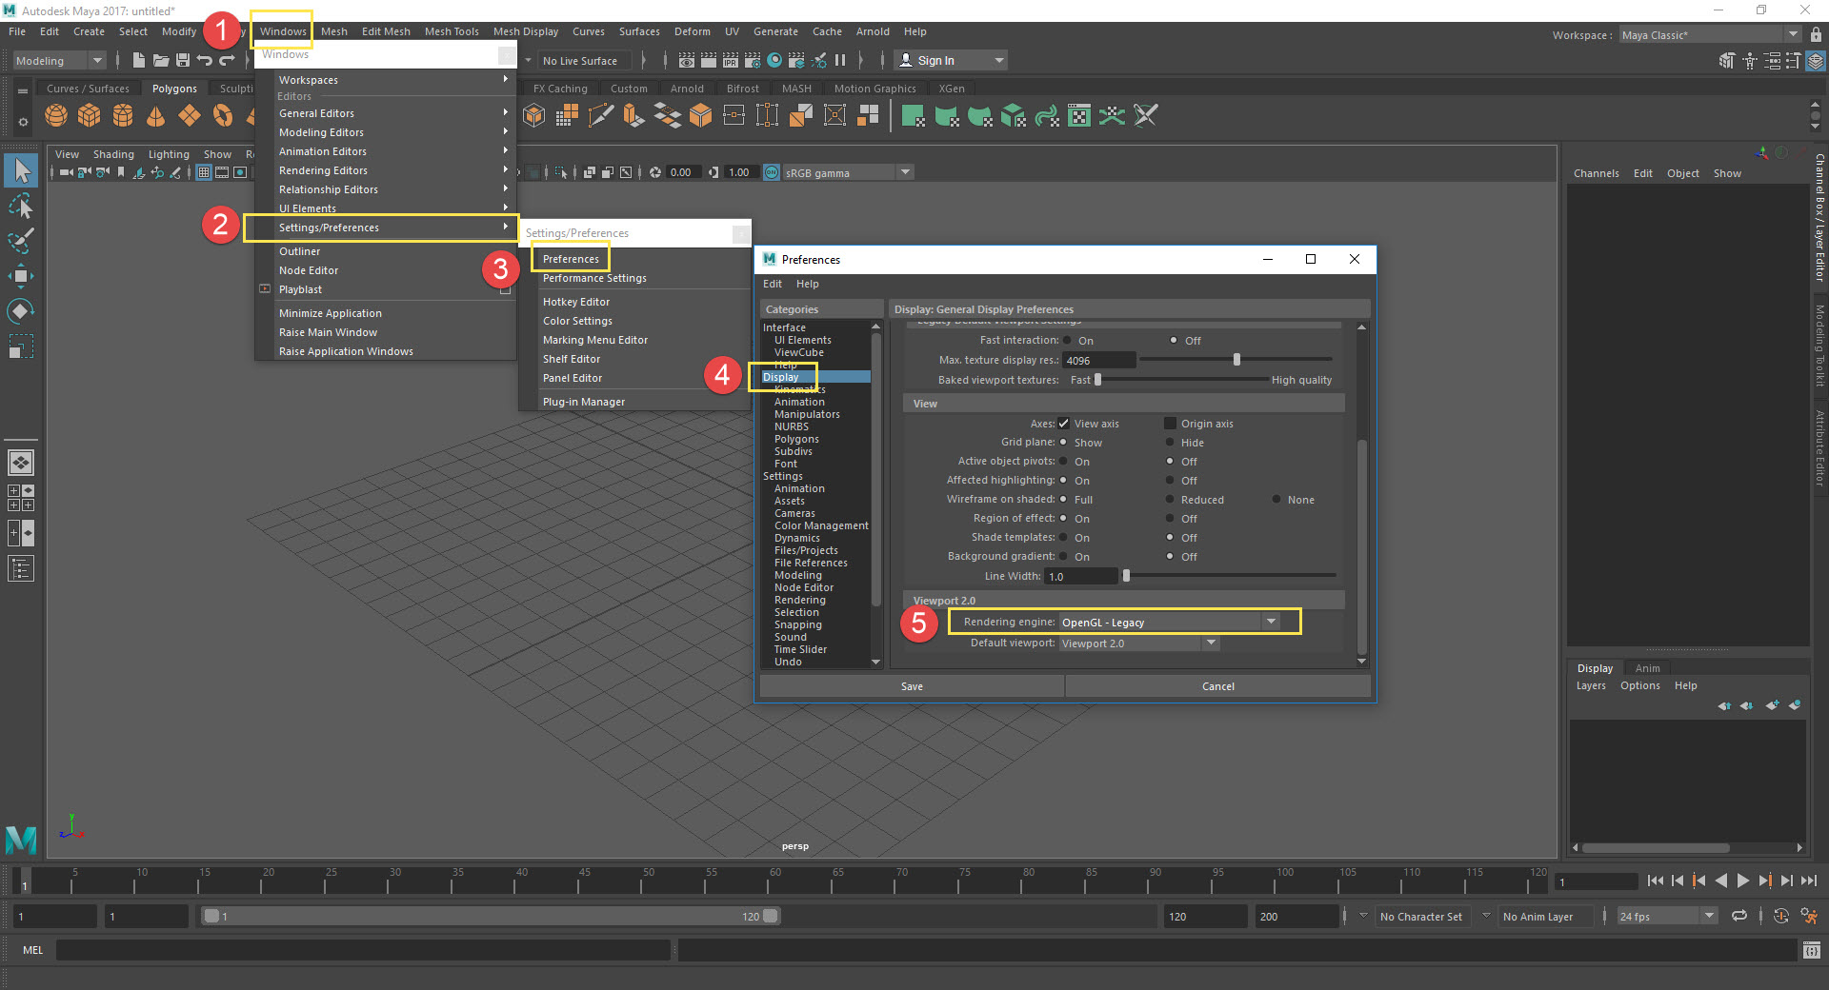This screenshot has width=1829, height=990.
Task: Create a polygon torus from the shelf
Action: (221, 116)
